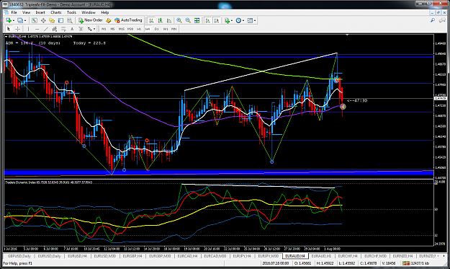Open the Insert menu
This screenshot has height=269, width=450.
tap(40, 12)
